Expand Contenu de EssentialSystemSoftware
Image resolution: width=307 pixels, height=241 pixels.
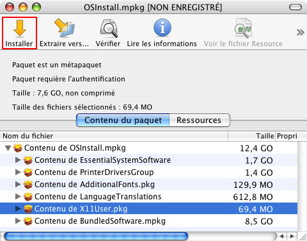pos(18,160)
